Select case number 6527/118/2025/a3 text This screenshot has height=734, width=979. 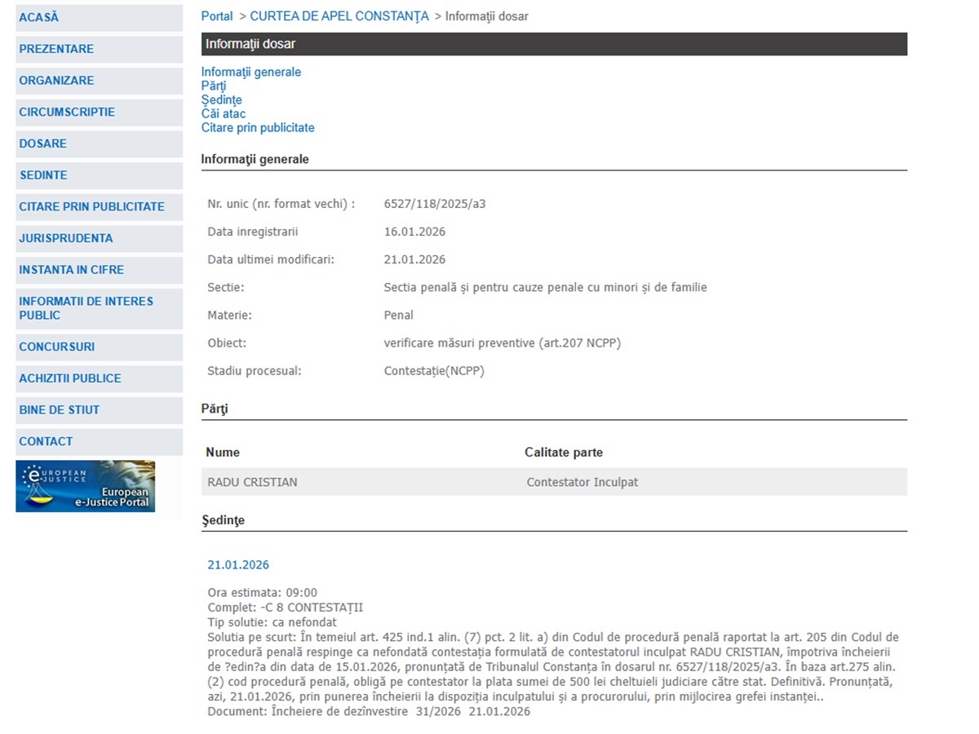pyautogui.click(x=435, y=204)
